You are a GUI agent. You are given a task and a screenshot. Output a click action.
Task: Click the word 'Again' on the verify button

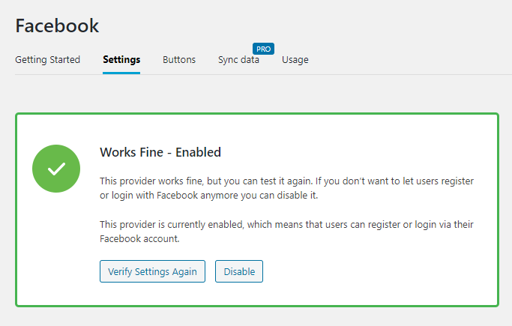point(184,271)
